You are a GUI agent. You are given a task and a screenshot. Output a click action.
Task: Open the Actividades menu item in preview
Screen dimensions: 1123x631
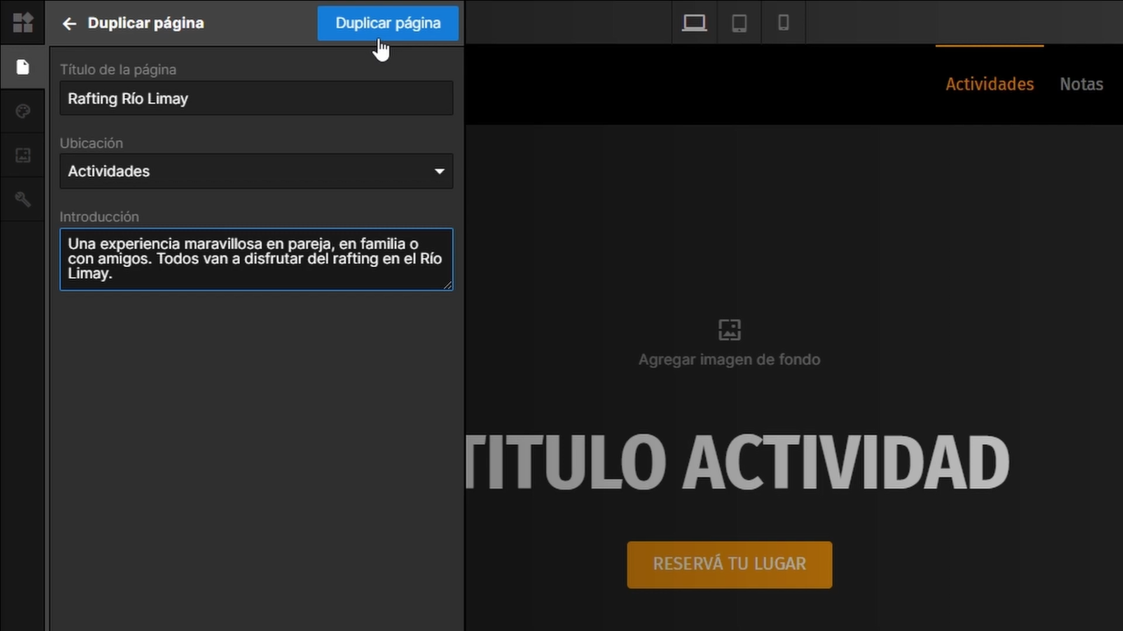(x=990, y=84)
